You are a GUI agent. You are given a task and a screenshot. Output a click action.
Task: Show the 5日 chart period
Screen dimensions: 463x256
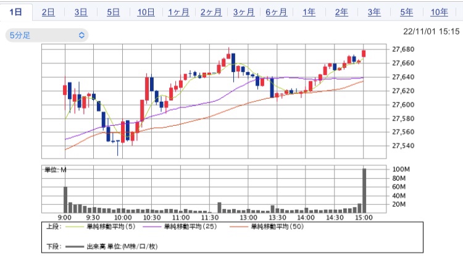[x=113, y=12]
